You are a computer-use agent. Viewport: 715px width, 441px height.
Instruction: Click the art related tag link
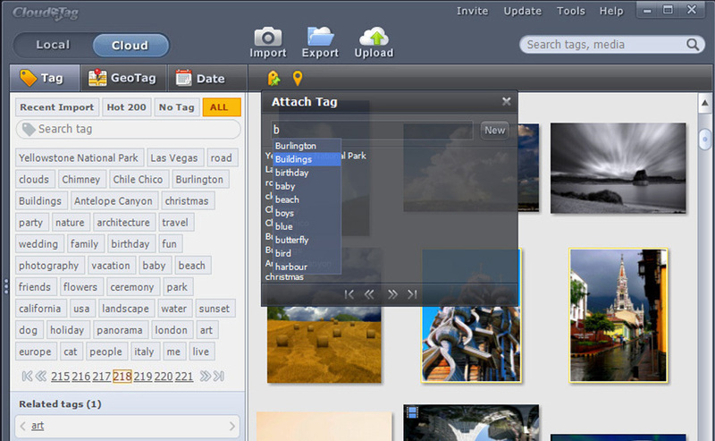tap(38, 426)
